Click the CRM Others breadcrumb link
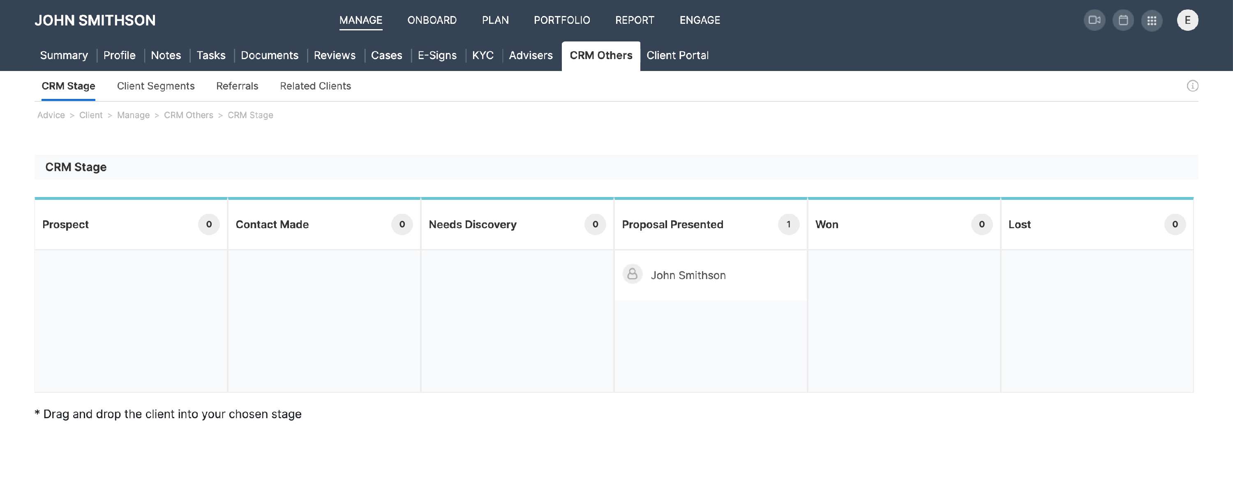The height and width of the screenshot is (481, 1233). [189, 115]
